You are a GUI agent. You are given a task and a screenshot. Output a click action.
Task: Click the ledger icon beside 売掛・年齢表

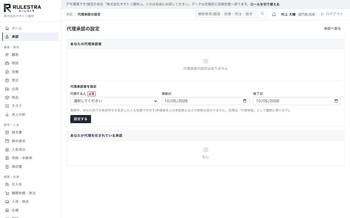click(7, 158)
